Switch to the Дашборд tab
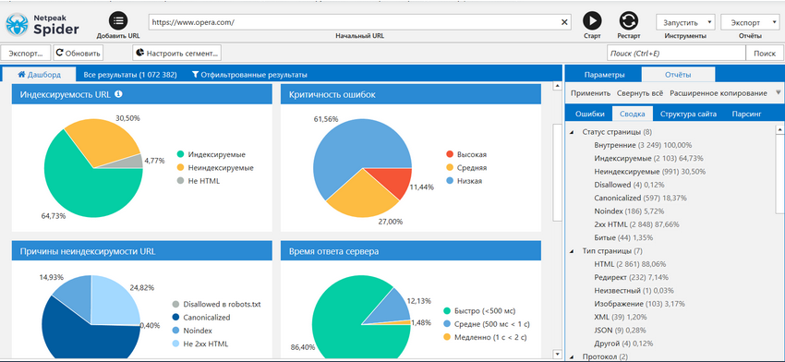The width and height of the screenshot is (785, 362). click(39, 74)
